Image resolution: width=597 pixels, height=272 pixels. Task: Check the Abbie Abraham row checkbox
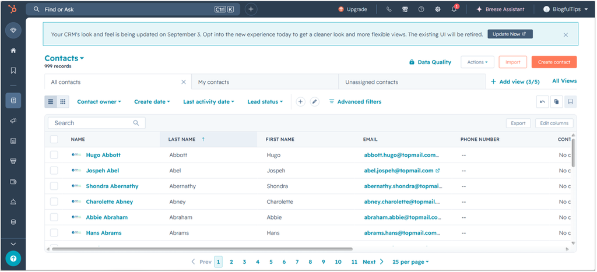[54, 217]
